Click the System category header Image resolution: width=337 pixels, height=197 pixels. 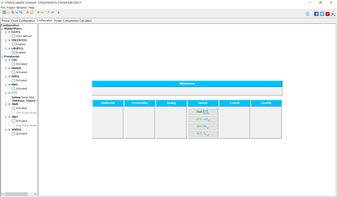click(x=203, y=103)
